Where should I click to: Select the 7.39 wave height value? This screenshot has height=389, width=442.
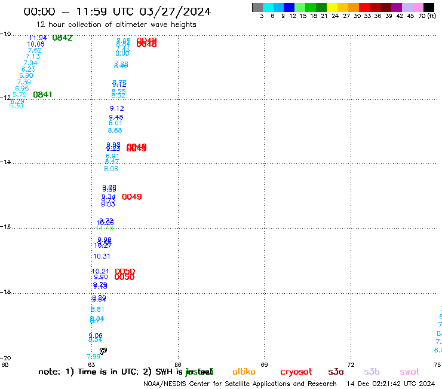pyautogui.click(x=24, y=82)
